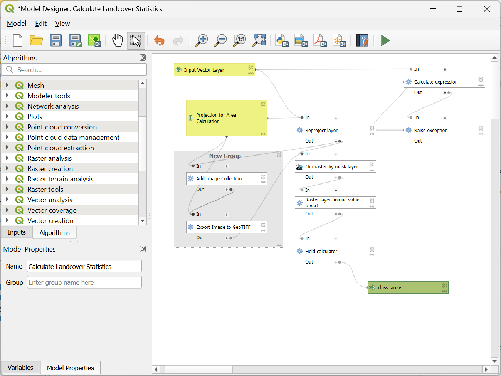
Task: Open an existing model with folder icon
Action: pos(36,40)
